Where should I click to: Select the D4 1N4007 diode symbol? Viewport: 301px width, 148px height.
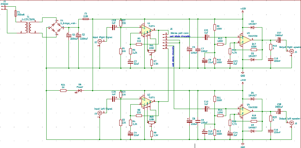(x=252, y=99)
